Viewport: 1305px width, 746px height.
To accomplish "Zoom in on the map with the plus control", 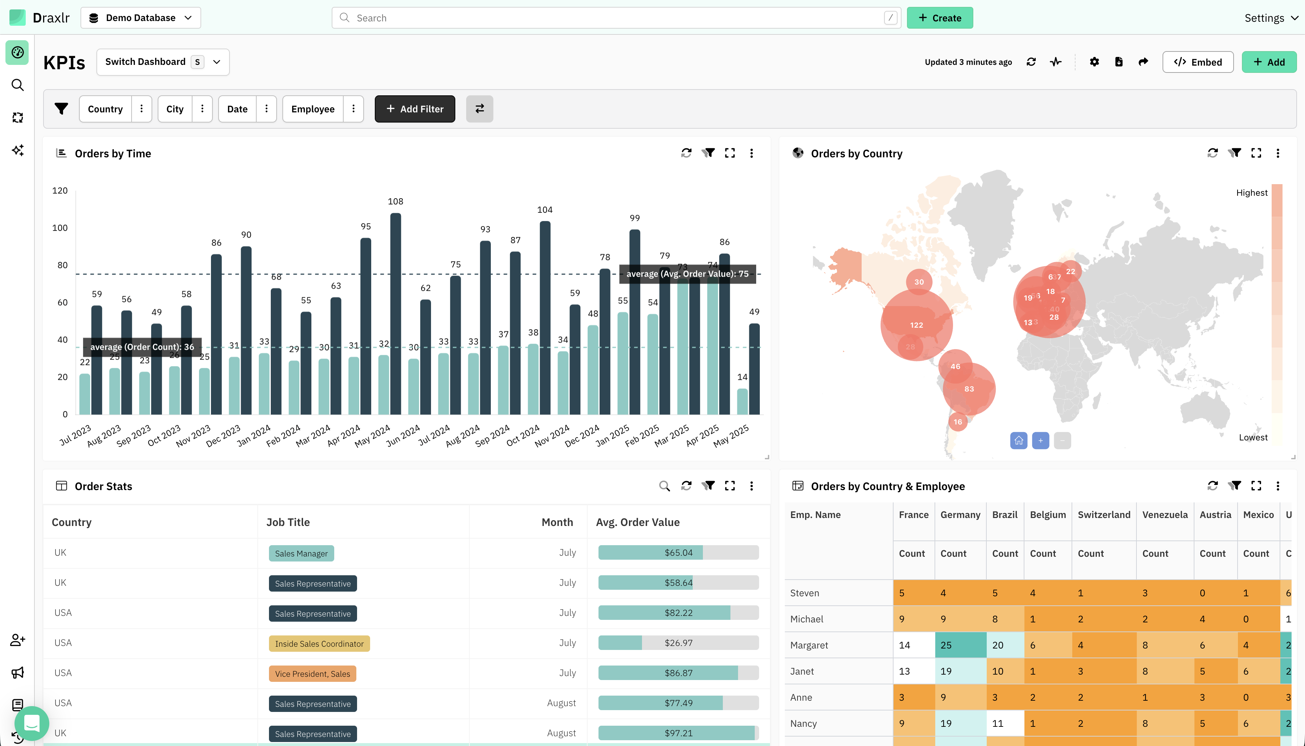I will (x=1040, y=440).
